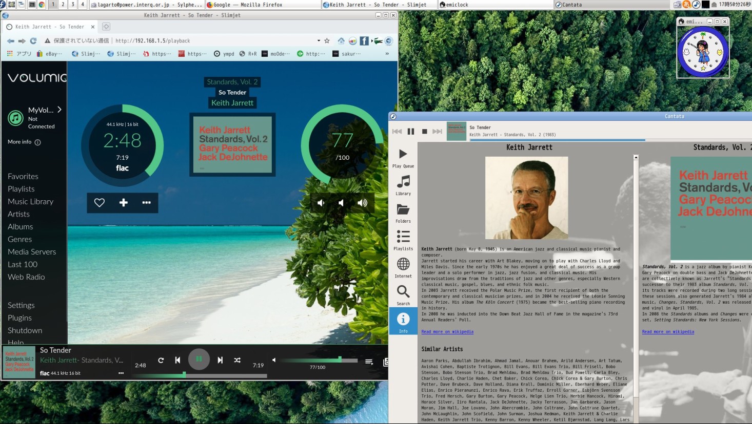Toggle shuffle in the Volumio player bar
The width and height of the screenshot is (752, 424).
(238, 360)
